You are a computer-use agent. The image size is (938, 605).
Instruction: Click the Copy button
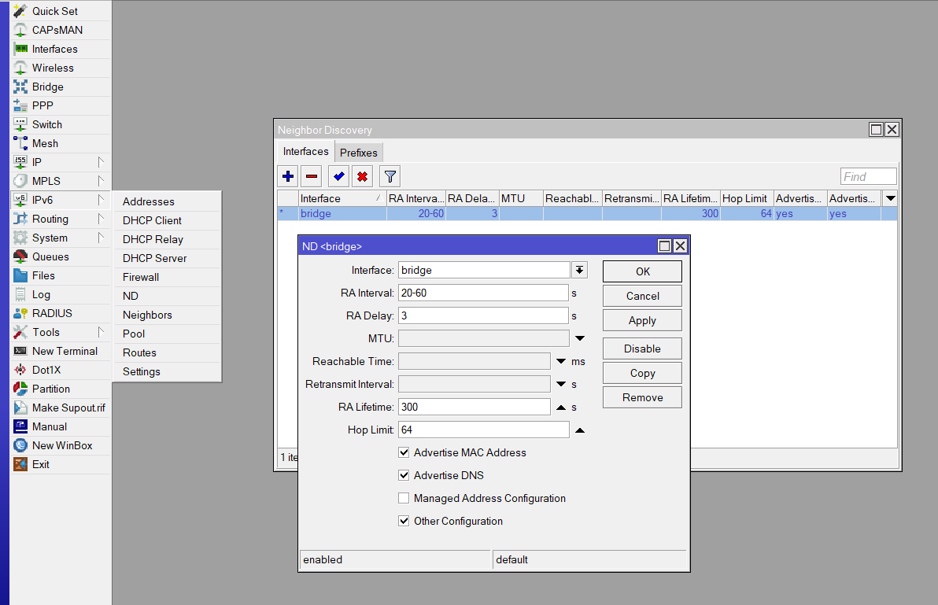(642, 373)
